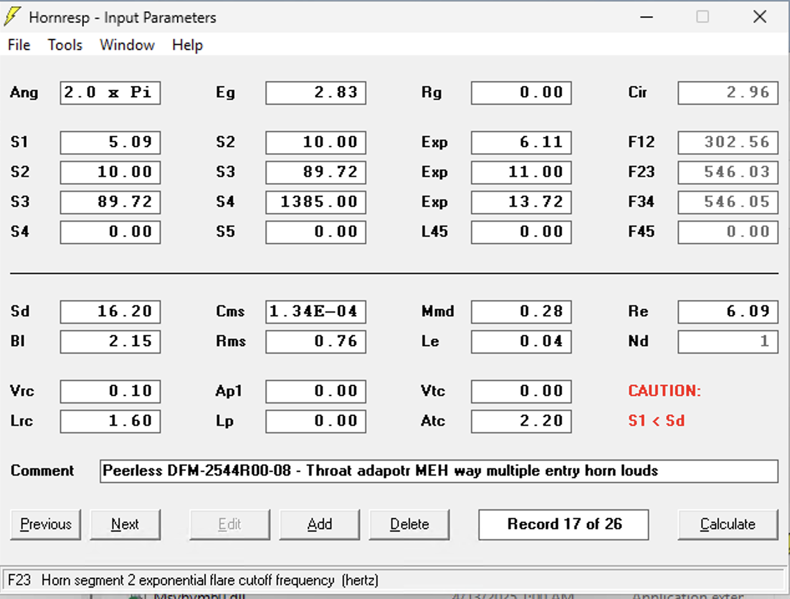Go to the Next record
Image resolution: width=790 pixels, height=599 pixels.
(125, 524)
